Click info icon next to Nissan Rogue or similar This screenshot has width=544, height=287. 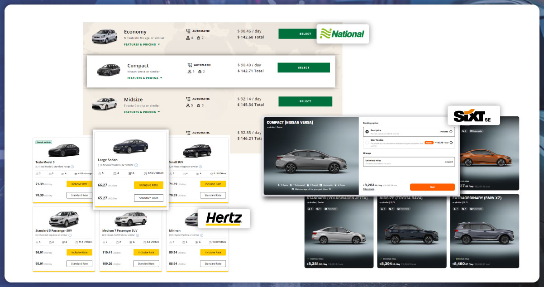coord(200,167)
